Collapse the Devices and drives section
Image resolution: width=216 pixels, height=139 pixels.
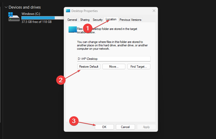6,7
